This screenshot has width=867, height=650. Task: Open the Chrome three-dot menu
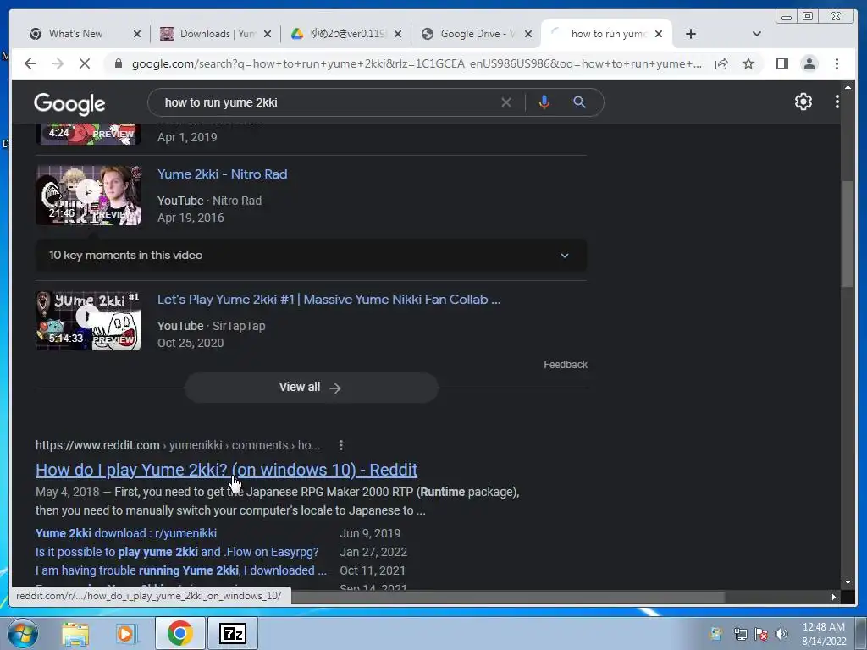click(x=837, y=63)
